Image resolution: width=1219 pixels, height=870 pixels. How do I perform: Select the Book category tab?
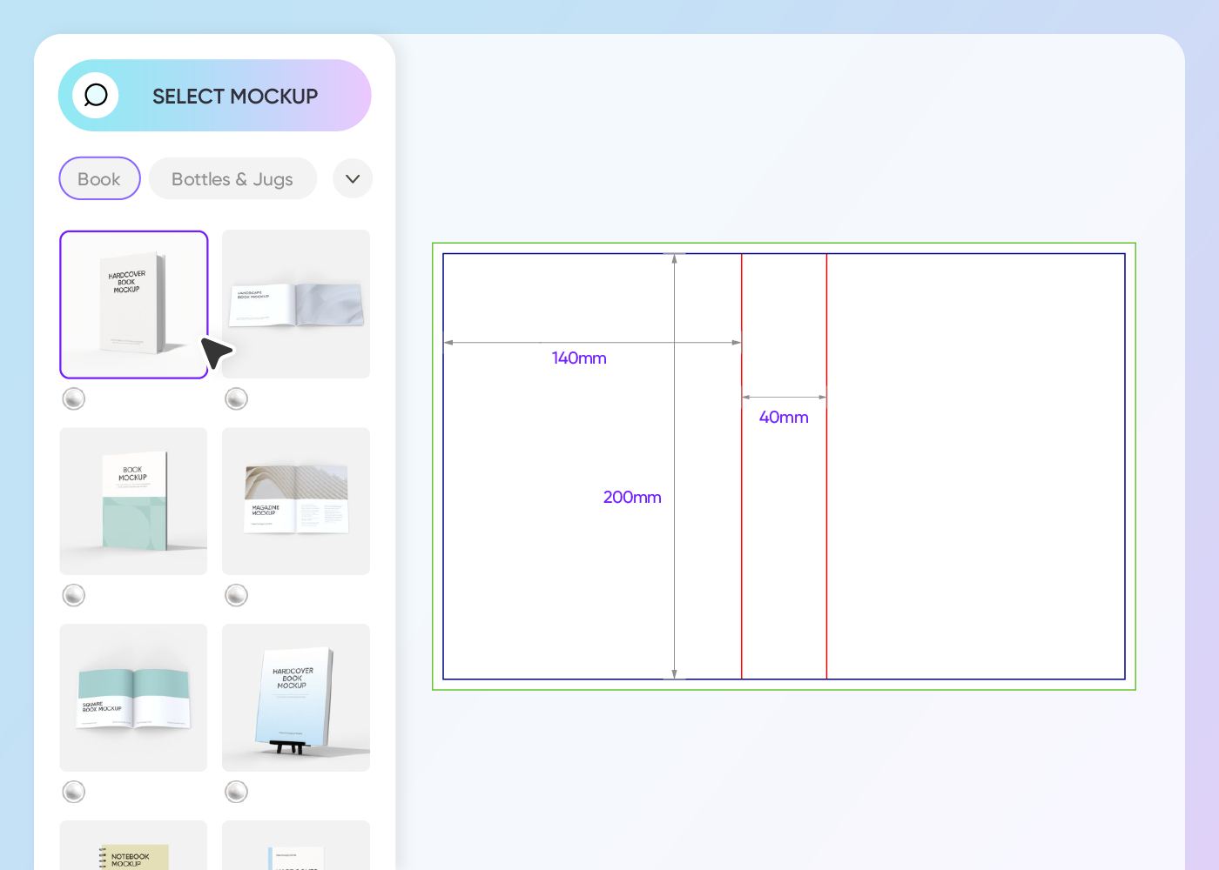99,179
